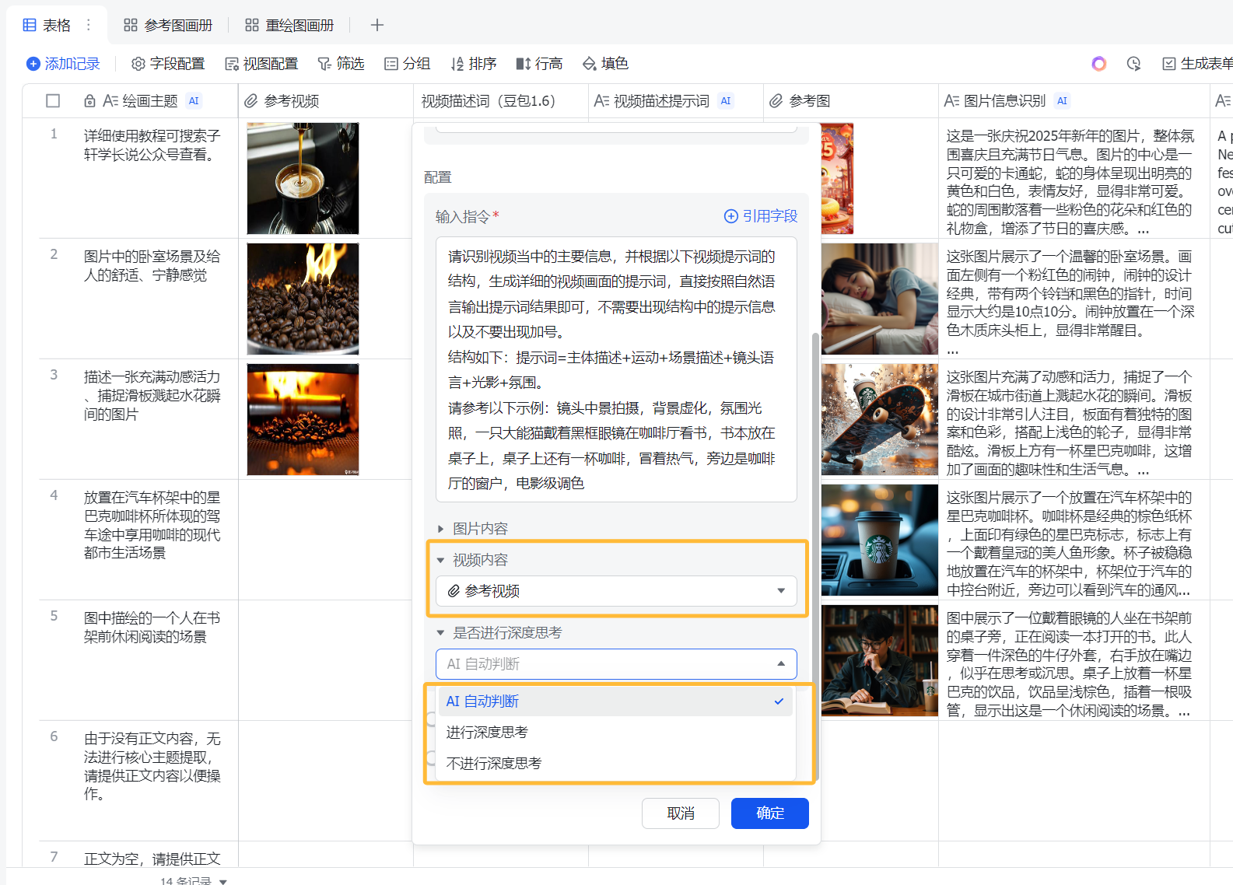The image size is (1233, 885).
Task: Open 视图配置 view settings
Action: (261, 64)
